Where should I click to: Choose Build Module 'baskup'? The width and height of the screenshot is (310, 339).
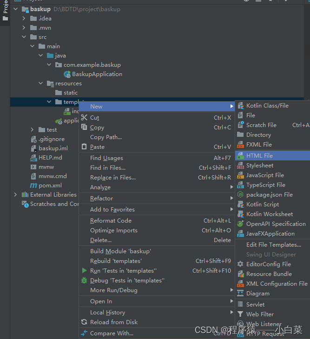pos(157,251)
